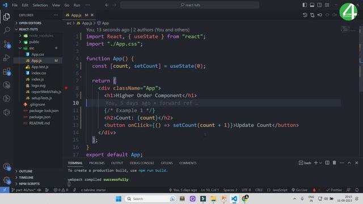363x204 pixels.
Task: Click the tabnine starter status item
Action: tap(93, 190)
